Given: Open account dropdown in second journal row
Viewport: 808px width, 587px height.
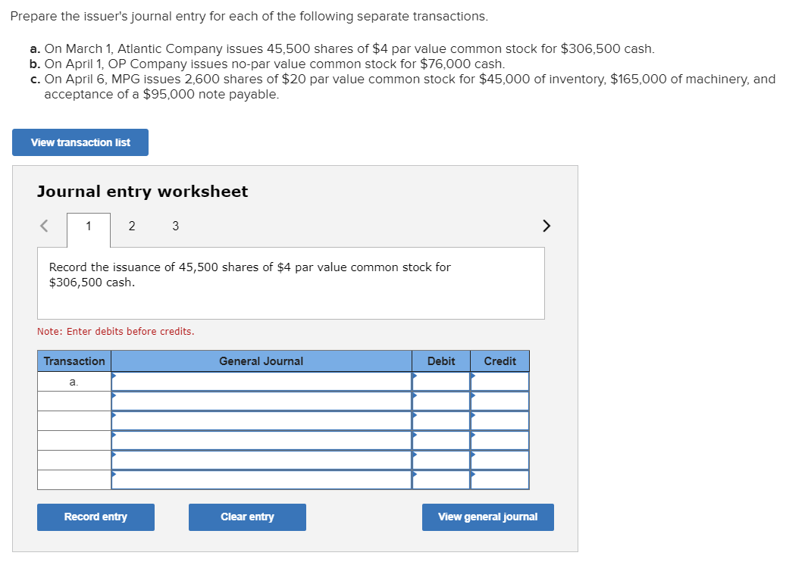Looking at the screenshot, I should pyautogui.click(x=262, y=401).
